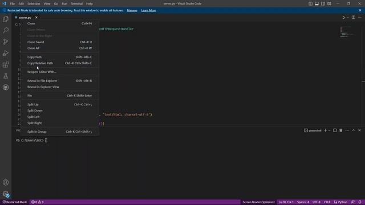Viewport: 365px width, 205px height.
Task: Click Restricted Mode status bar item
Action: pyautogui.click(x=15, y=202)
